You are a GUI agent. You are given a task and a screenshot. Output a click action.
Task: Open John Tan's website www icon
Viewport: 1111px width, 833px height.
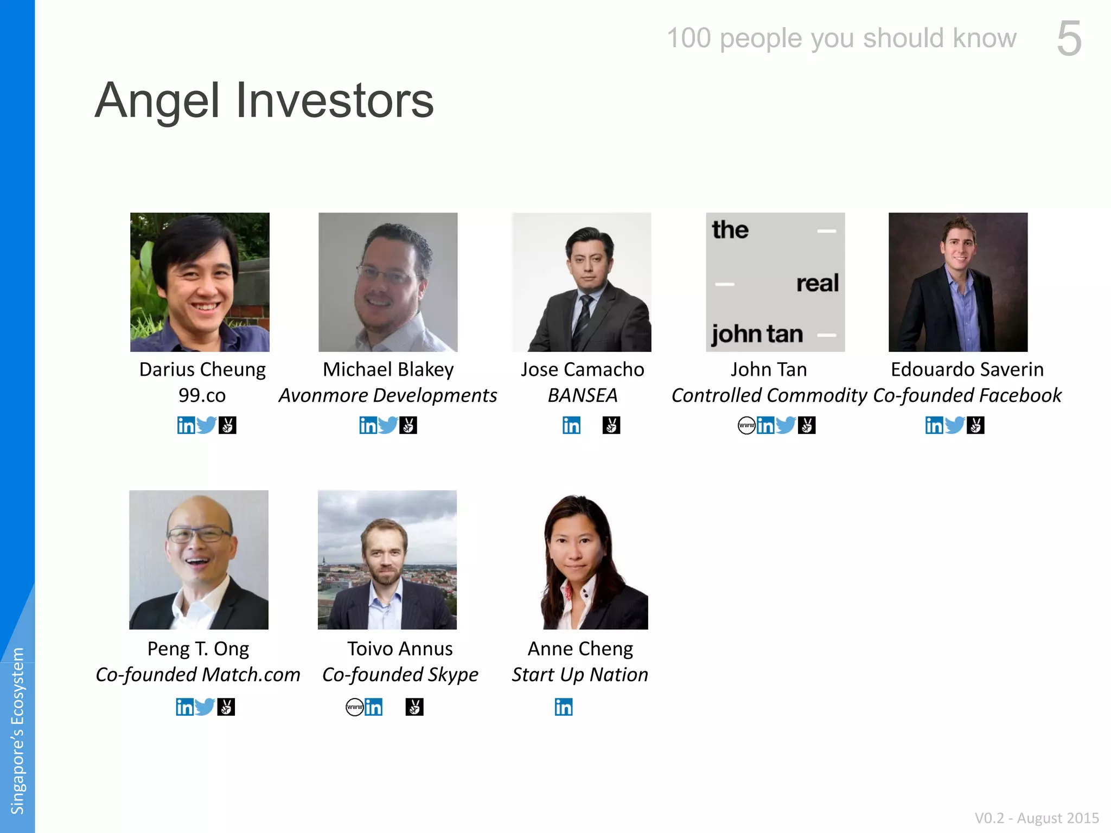746,425
